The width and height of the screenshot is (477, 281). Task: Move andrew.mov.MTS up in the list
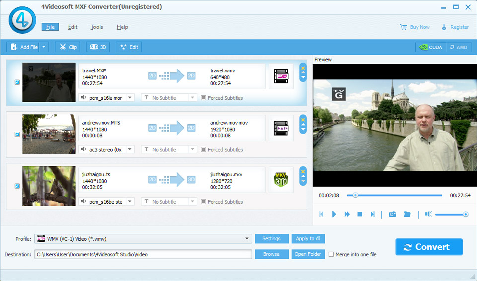tap(303, 125)
